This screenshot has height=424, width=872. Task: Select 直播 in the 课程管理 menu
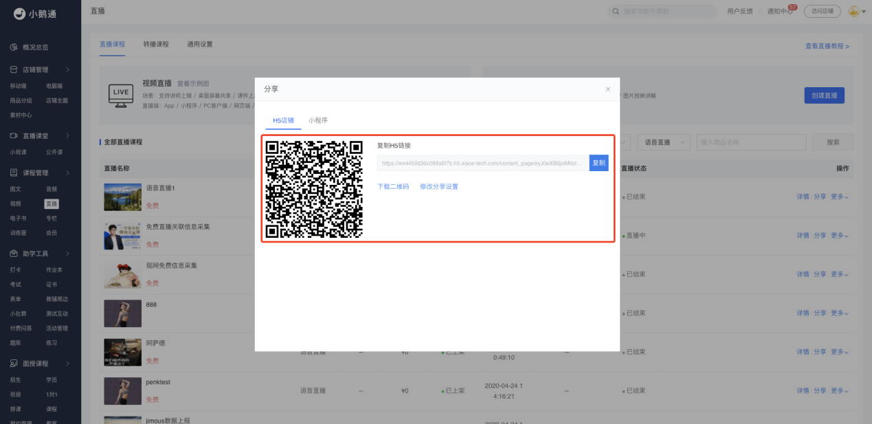click(x=52, y=203)
